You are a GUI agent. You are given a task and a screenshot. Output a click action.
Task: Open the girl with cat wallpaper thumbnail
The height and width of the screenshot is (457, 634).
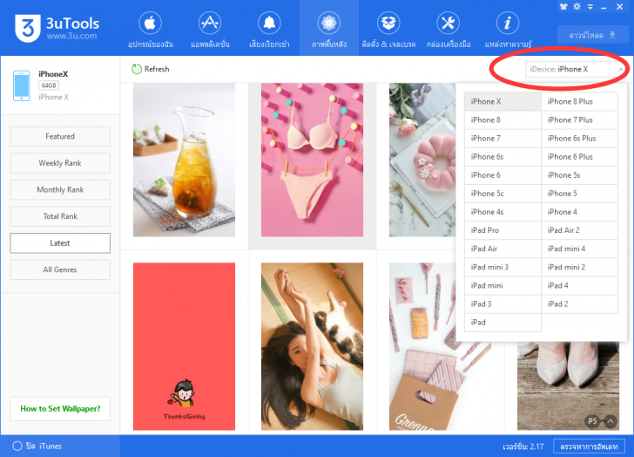(x=312, y=346)
